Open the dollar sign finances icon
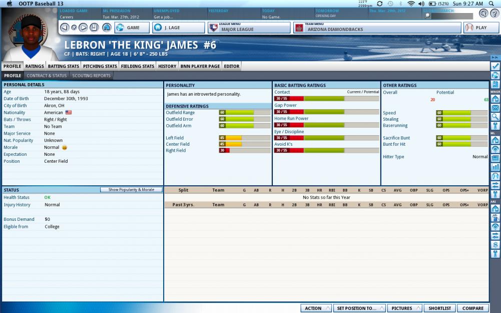 495,244
